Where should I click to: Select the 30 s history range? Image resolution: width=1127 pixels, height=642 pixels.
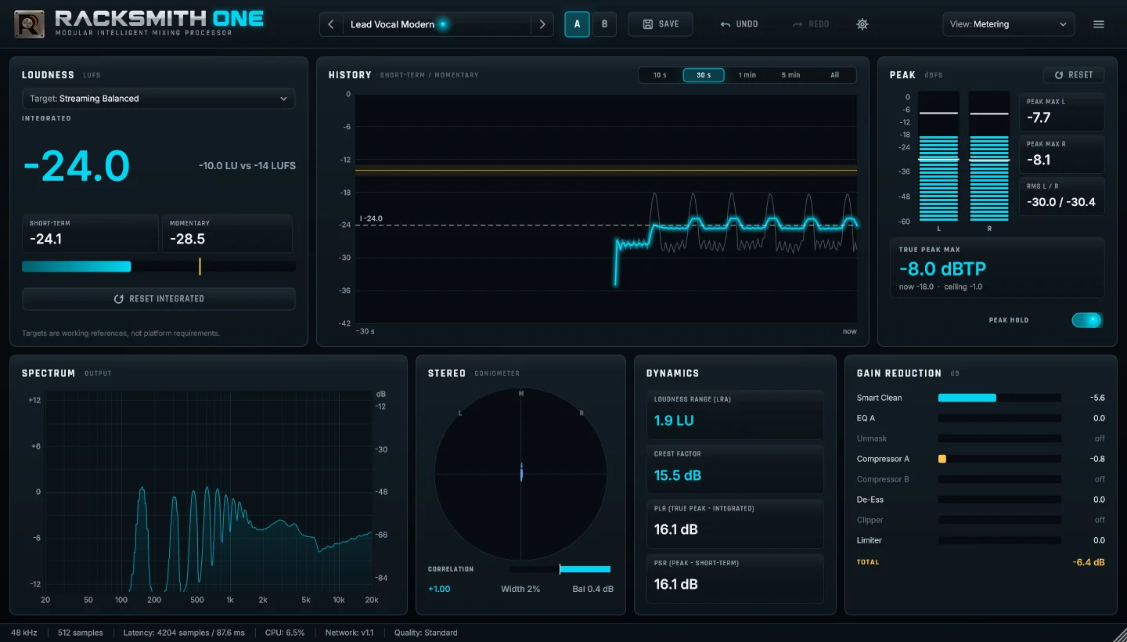[704, 75]
